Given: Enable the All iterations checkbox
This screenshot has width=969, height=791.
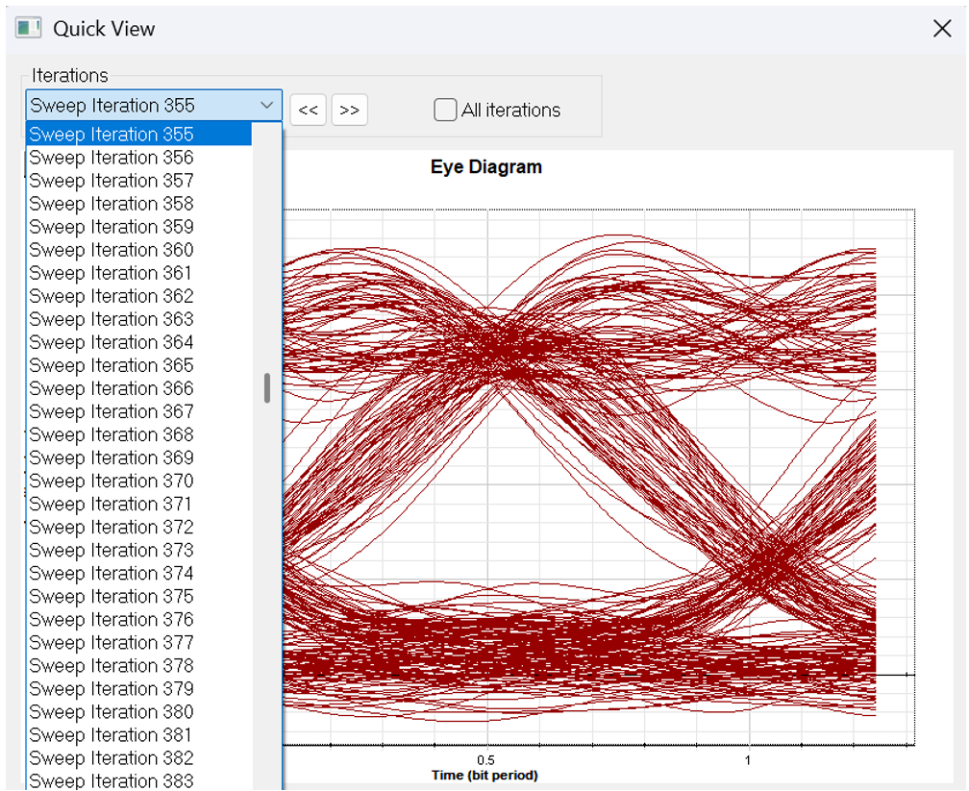Looking at the screenshot, I should point(445,111).
